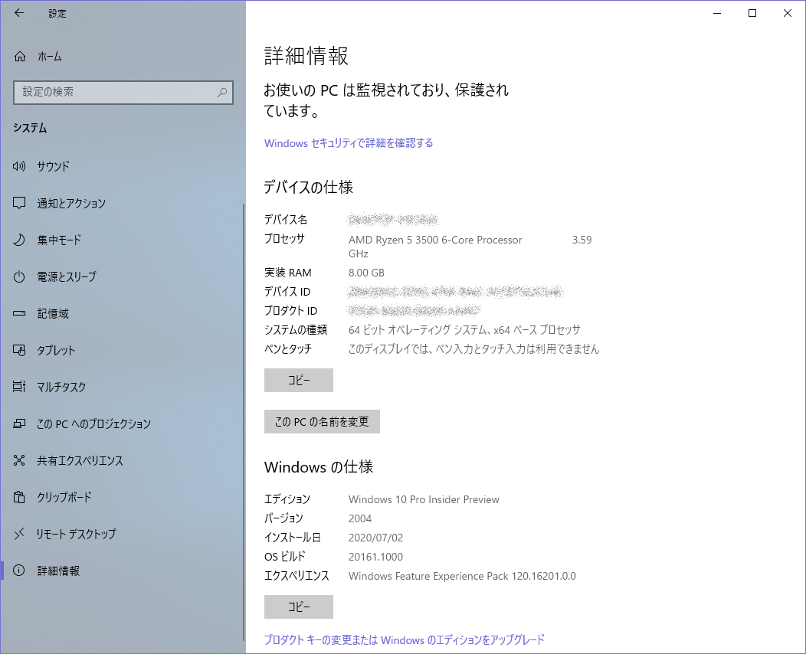Copy device specs with コピー under デバイスの仕様
This screenshot has width=806, height=654.
pyautogui.click(x=299, y=380)
